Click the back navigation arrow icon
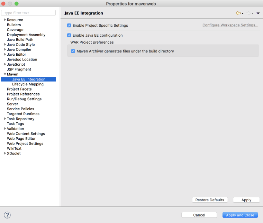 coord(238,13)
